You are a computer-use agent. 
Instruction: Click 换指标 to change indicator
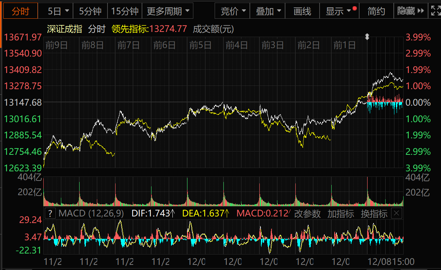pyautogui.click(x=374, y=214)
